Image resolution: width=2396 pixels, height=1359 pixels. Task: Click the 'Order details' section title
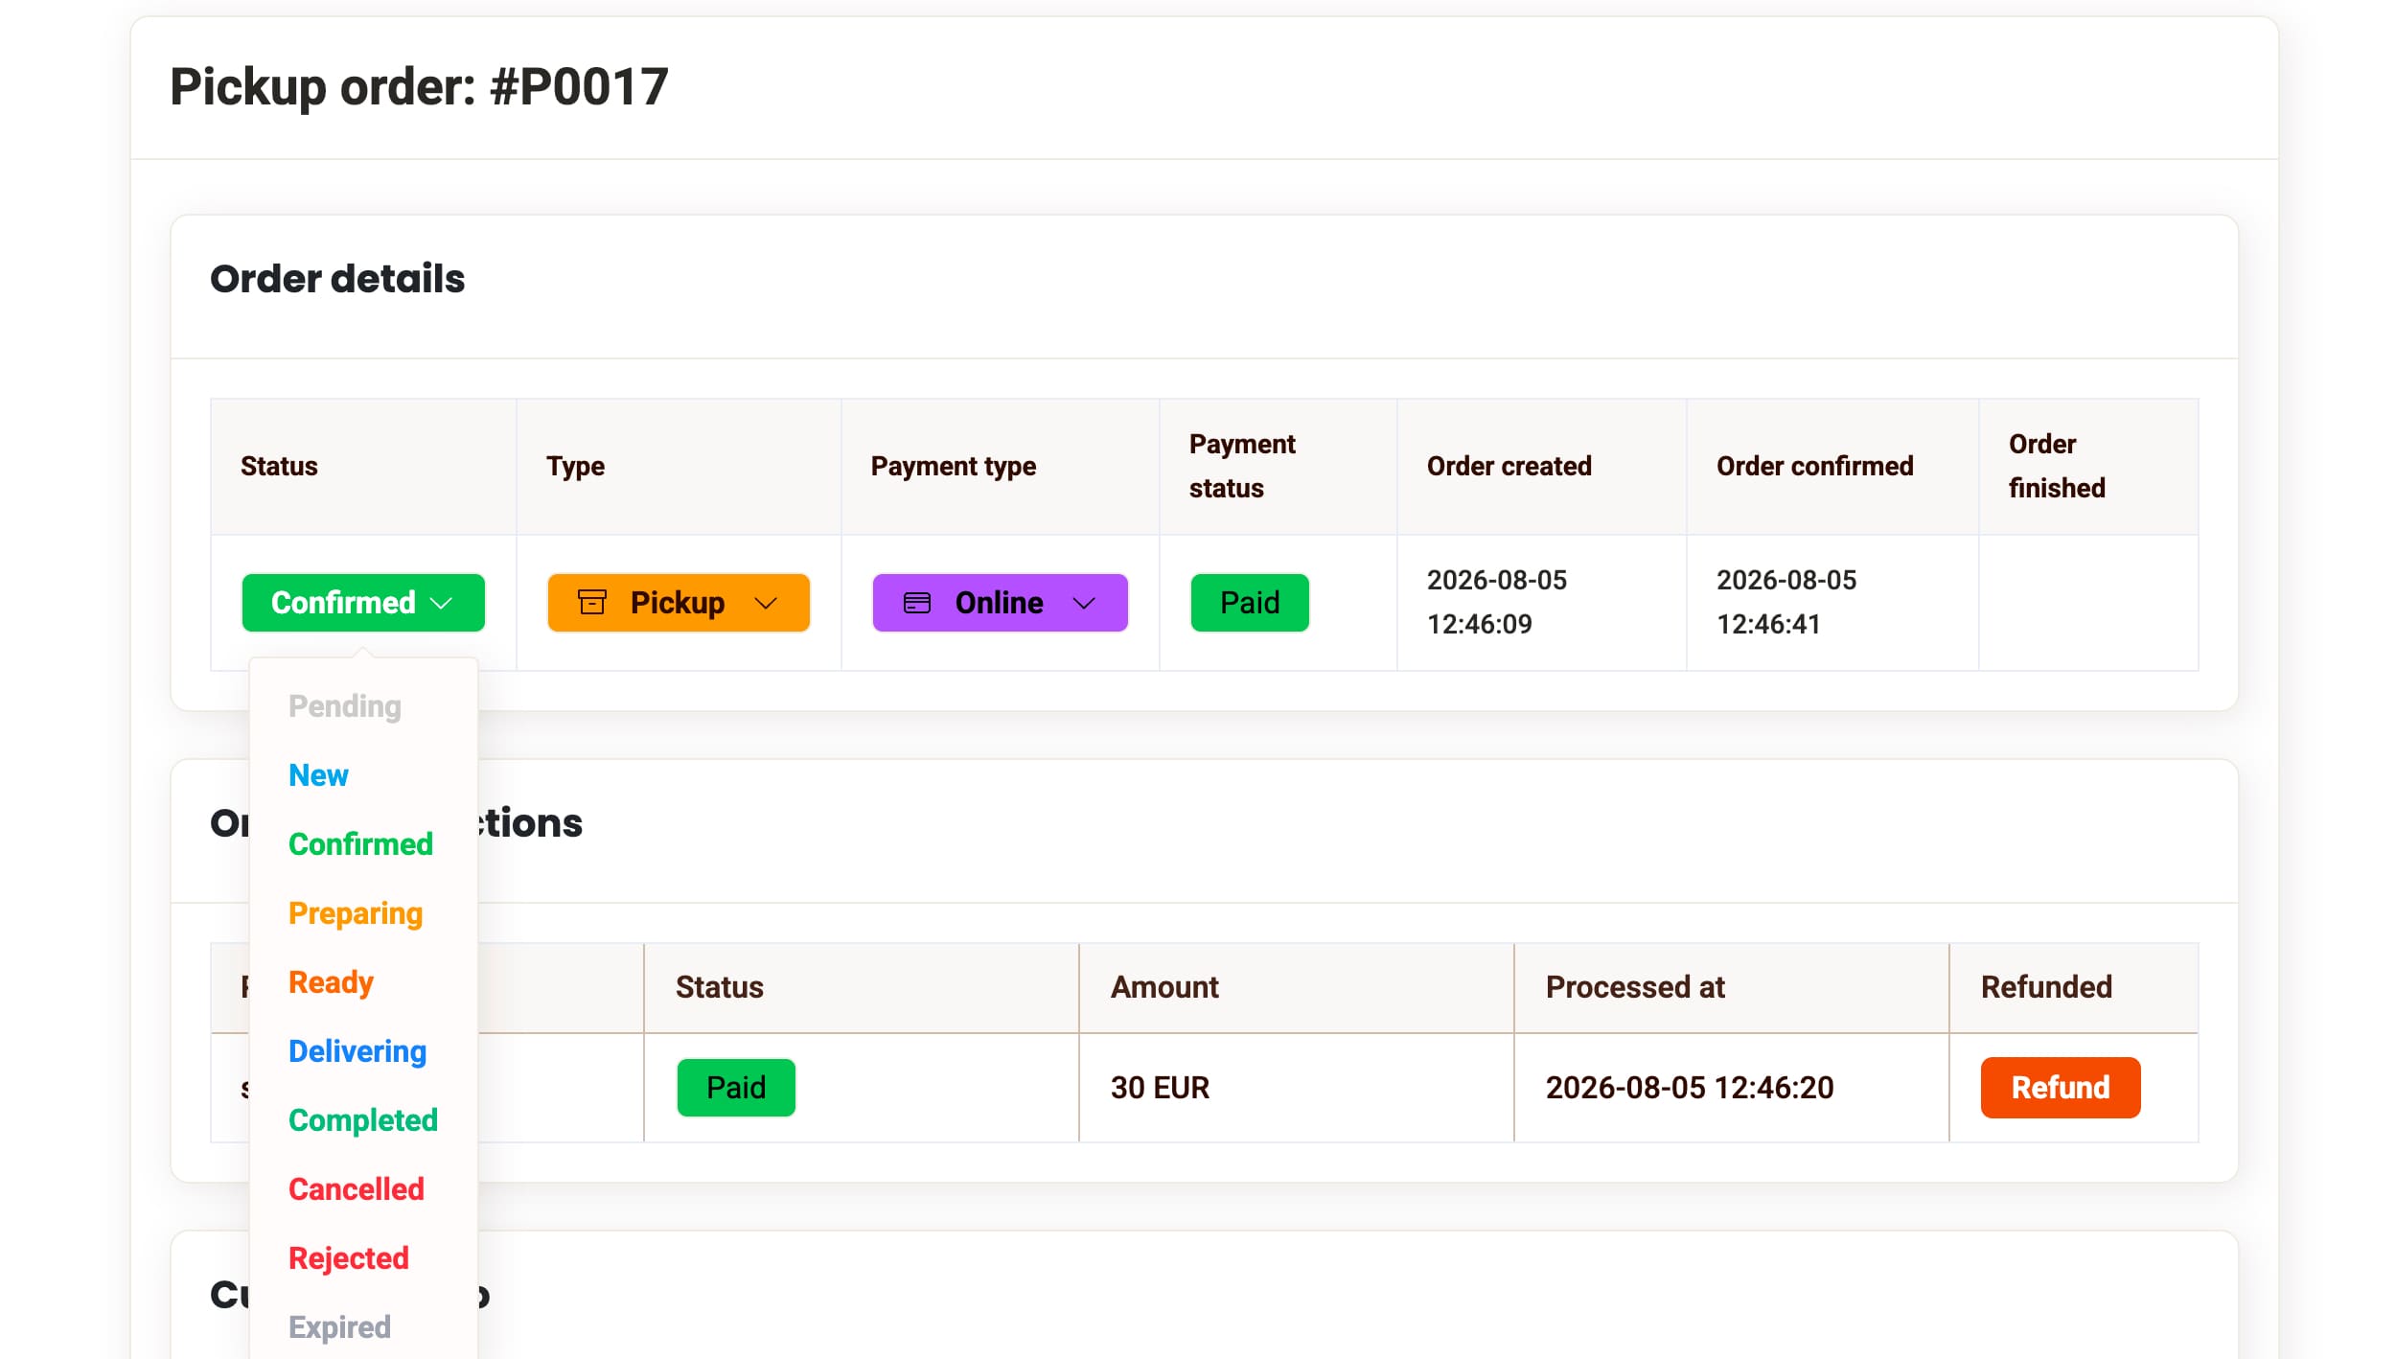(337, 279)
